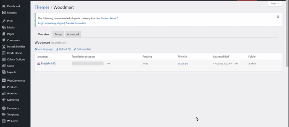Open the Elementor menu label
Screen dimensions: 289x127
point(13,108)
